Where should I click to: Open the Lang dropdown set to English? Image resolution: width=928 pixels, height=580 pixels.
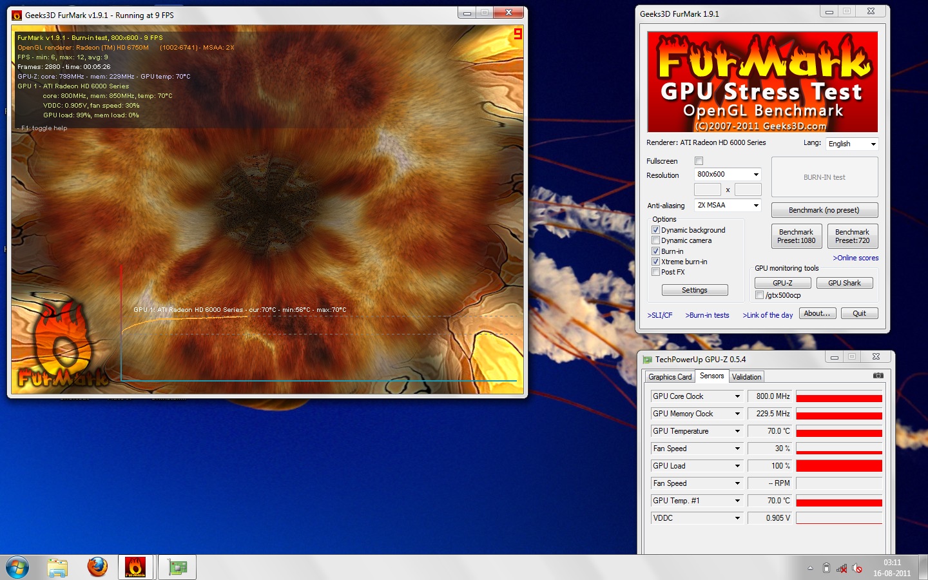coord(852,144)
